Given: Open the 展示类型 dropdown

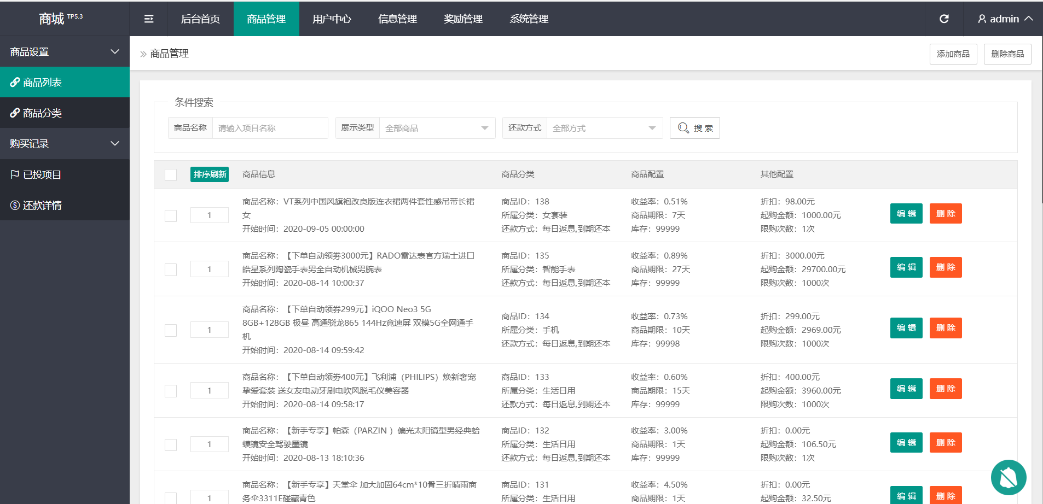Looking at the screenshot, I should [x=437, y=128].
